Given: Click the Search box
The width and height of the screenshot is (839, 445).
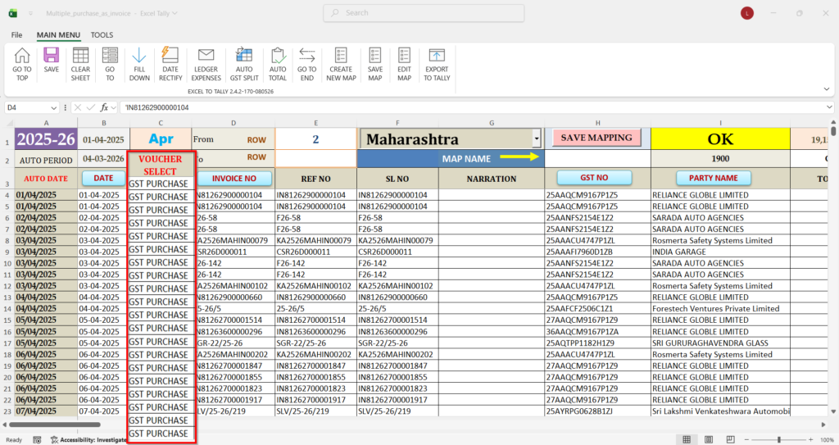Looking at the screenshot, I should [x=424, y=13].
